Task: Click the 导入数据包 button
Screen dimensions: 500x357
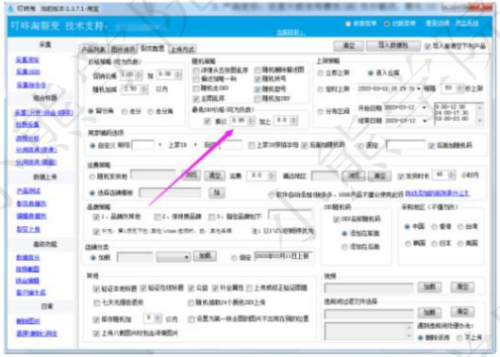Action: tap(393, 45)
